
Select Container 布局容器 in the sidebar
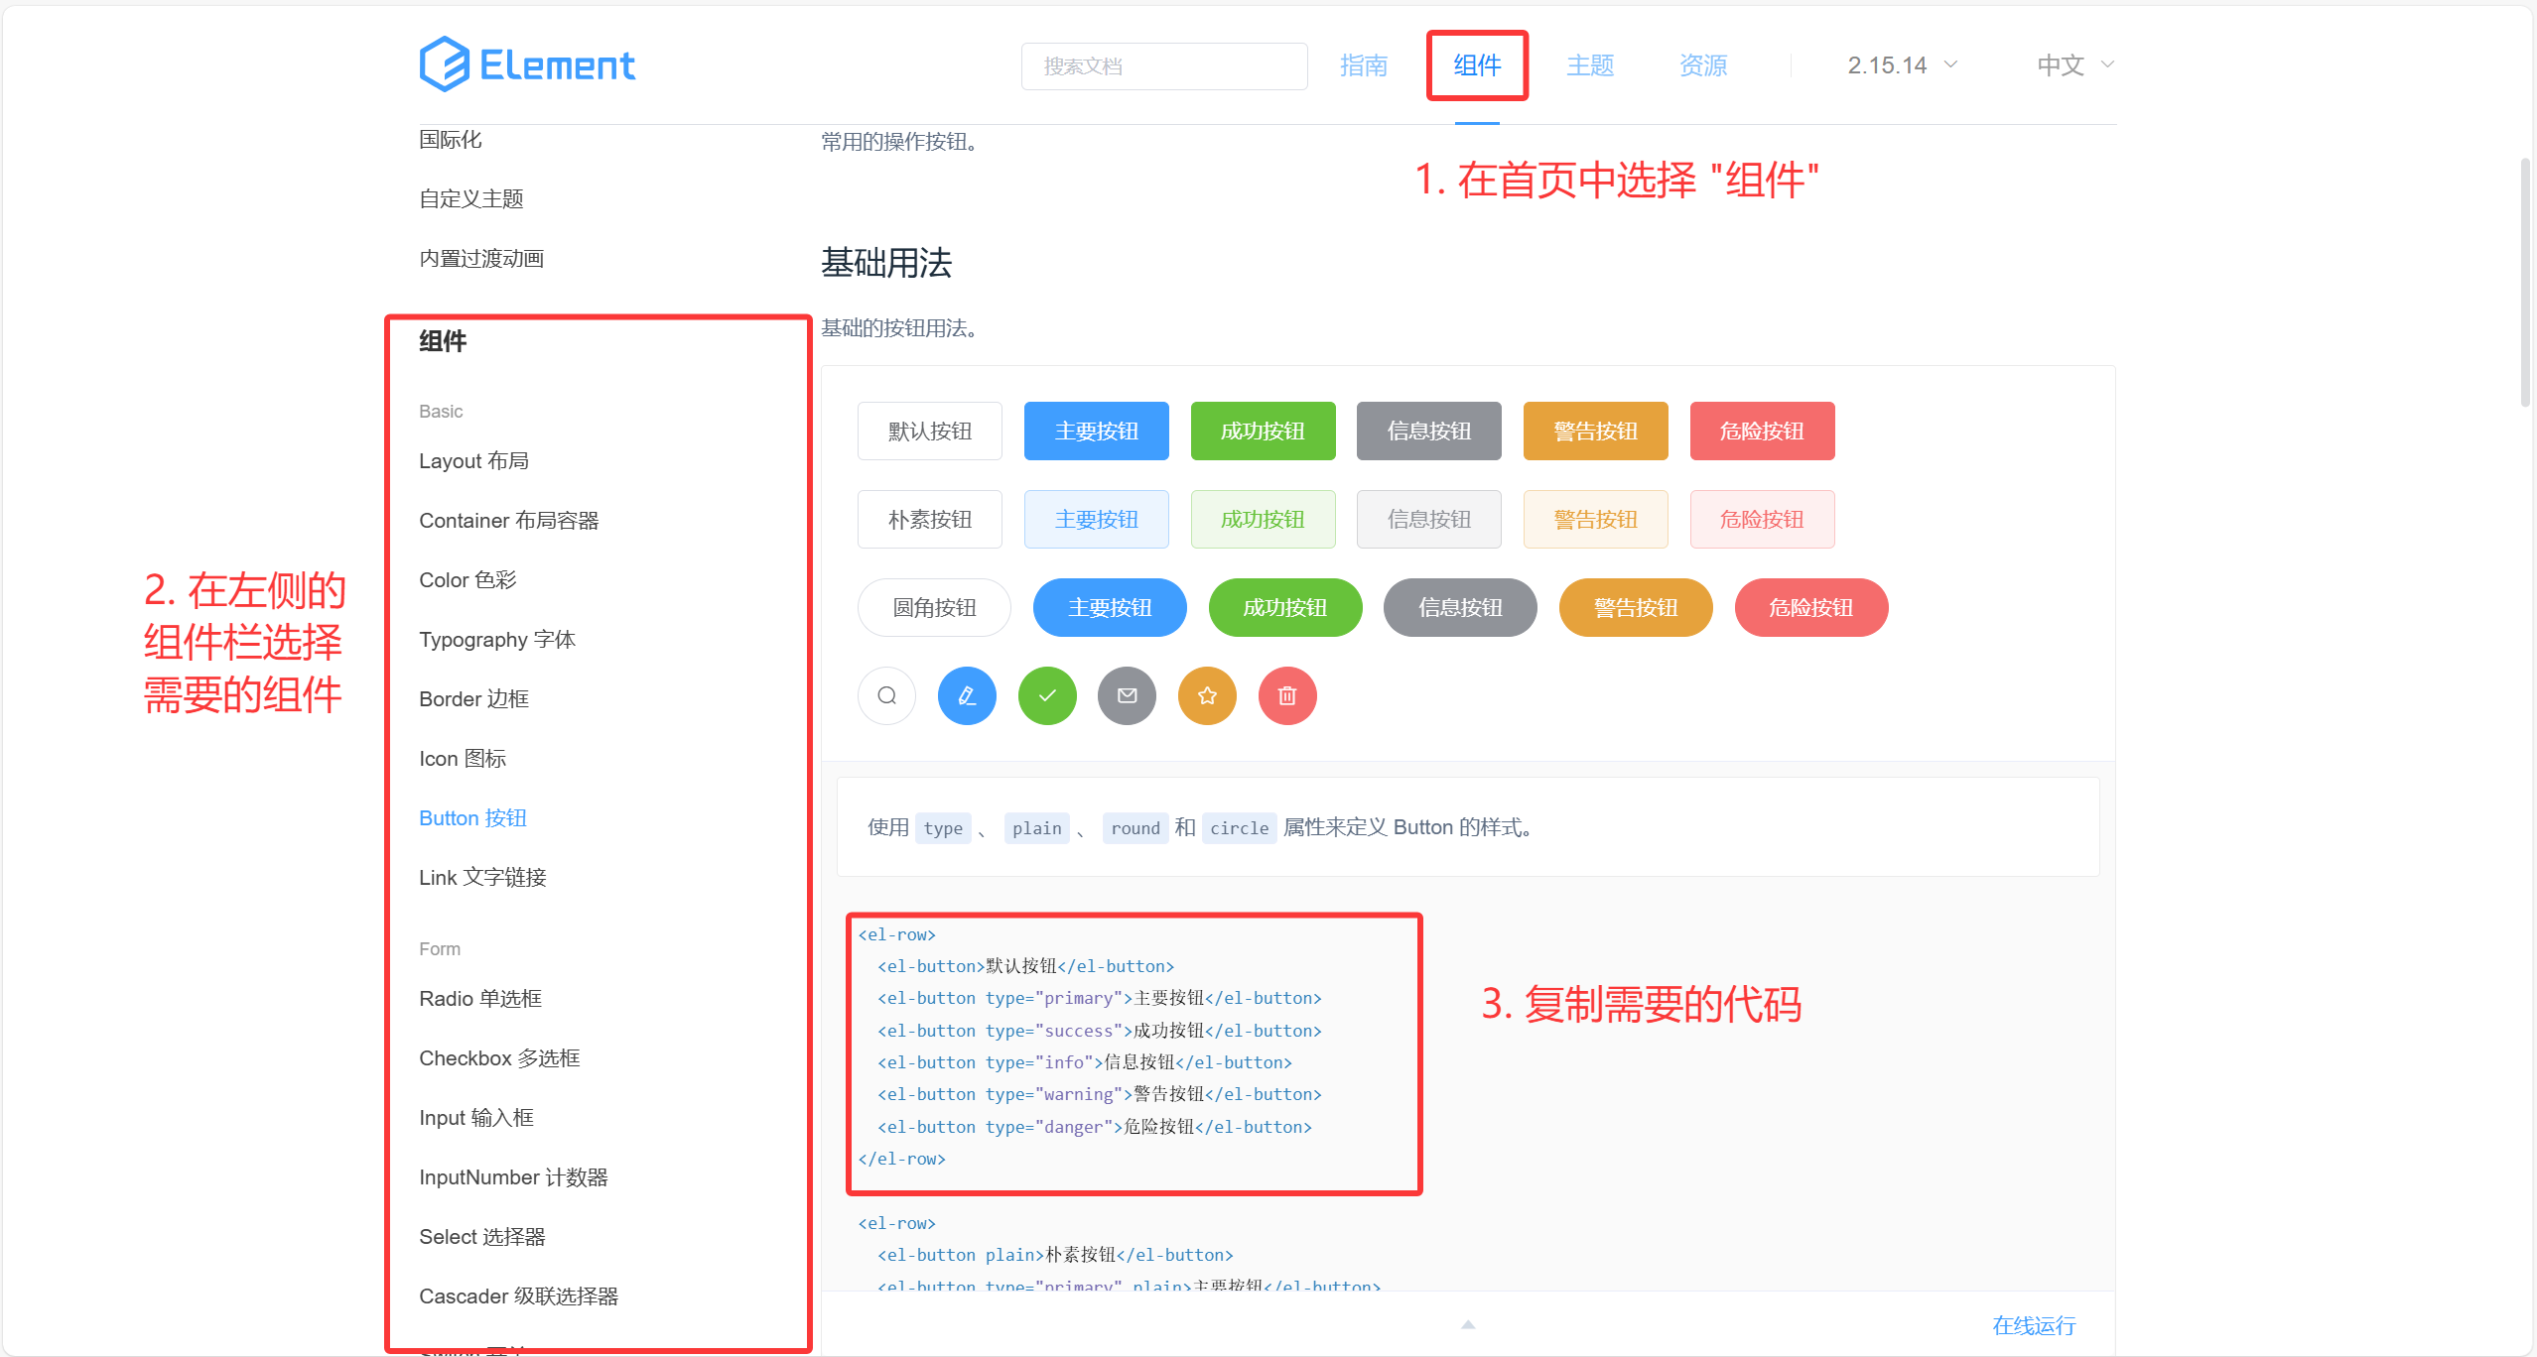(x=509, y=521)
